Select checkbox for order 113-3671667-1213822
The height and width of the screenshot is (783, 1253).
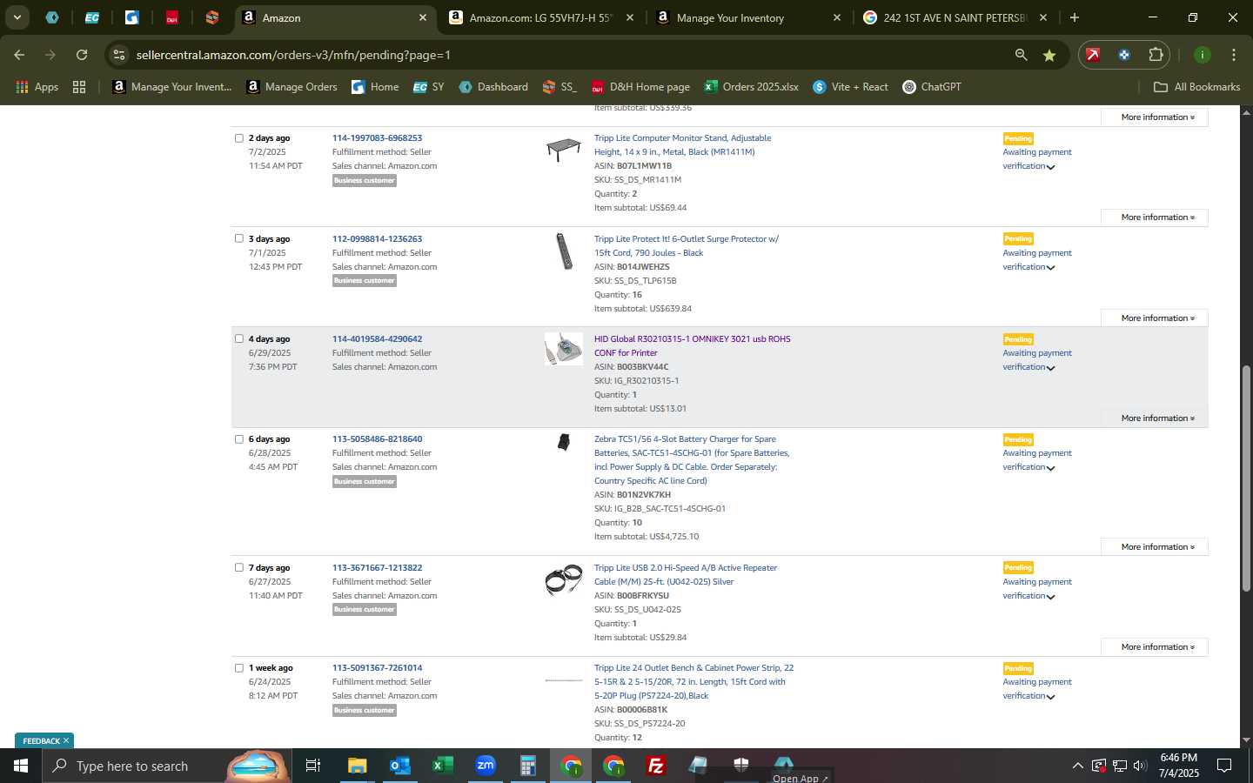coord(239,567)
